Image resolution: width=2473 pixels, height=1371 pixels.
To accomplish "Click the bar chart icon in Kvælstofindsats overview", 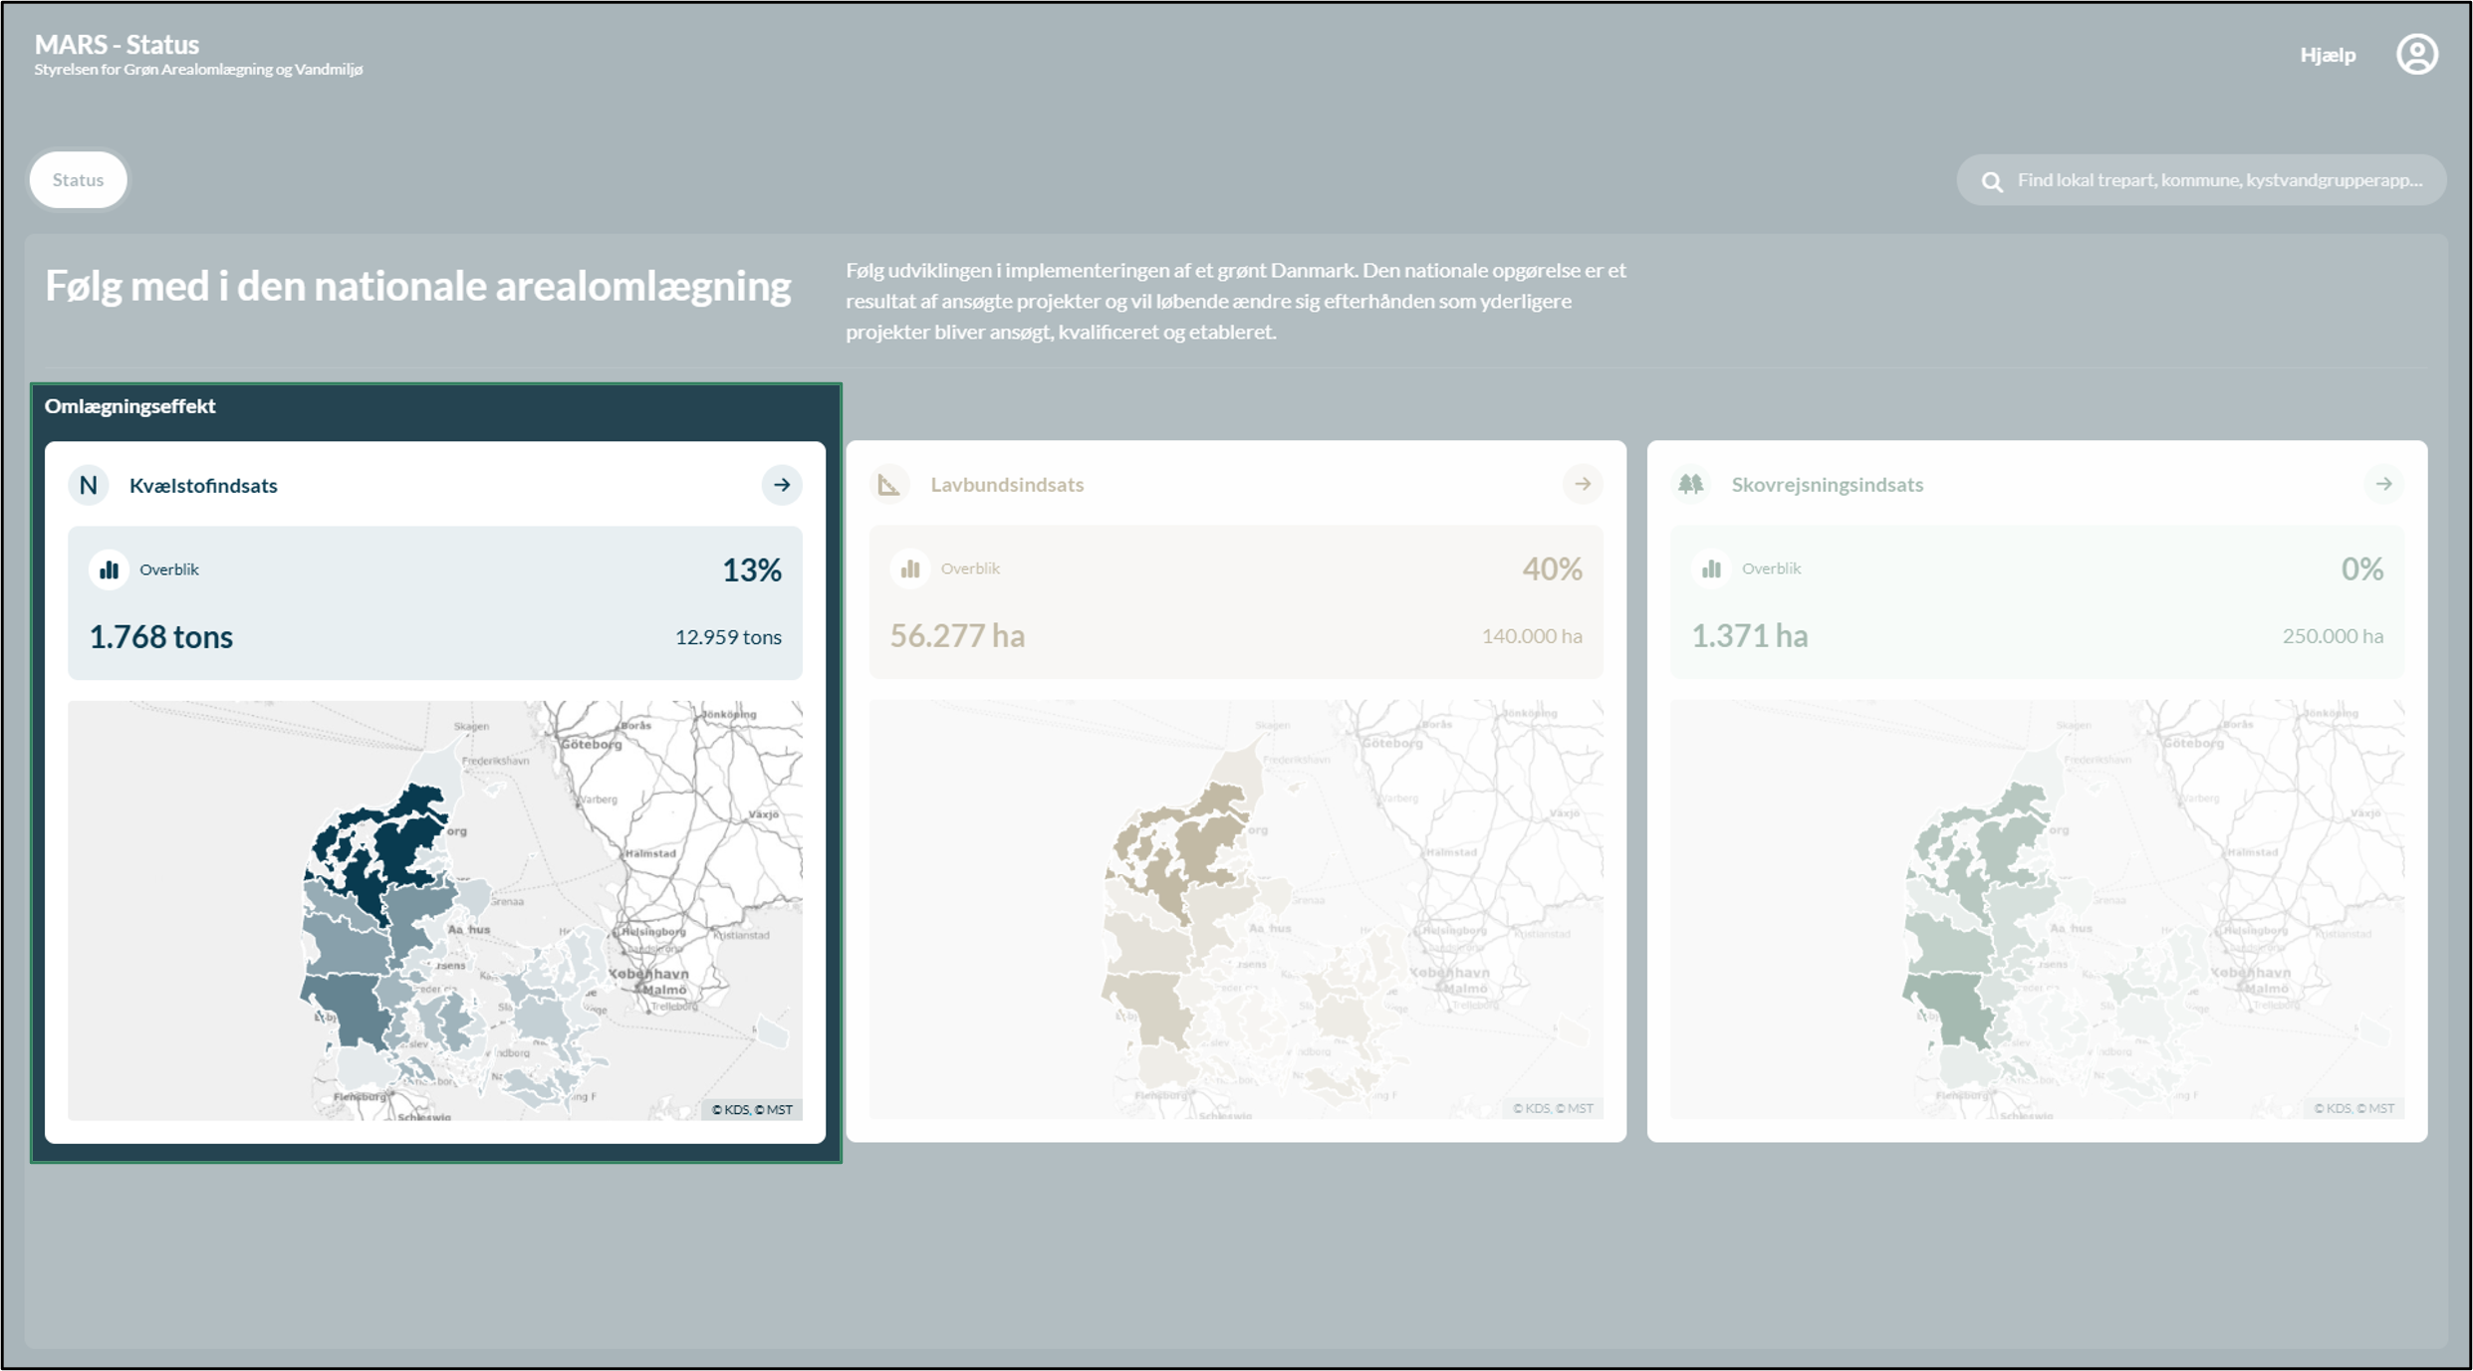I will pyautogui.click(x=109, y=570).
